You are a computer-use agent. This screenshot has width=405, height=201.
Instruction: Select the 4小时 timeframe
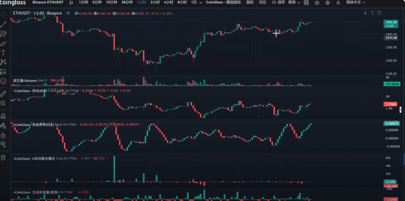(168, 2)
